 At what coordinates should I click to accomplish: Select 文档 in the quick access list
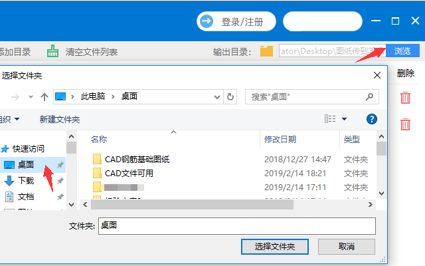pyautogui.click(x=26, y=197)
